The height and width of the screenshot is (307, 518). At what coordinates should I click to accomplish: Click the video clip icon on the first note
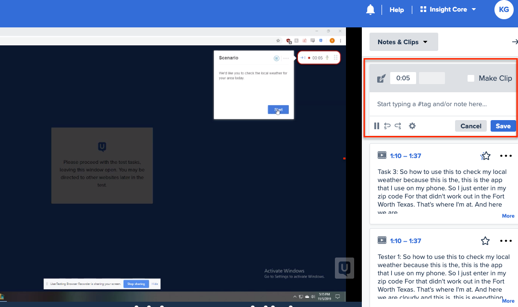pyautogui.click(x=382, y=155)
